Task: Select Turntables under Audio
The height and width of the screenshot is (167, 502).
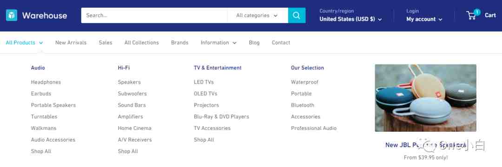Action: pyautogui.click(x=44, y=116)
